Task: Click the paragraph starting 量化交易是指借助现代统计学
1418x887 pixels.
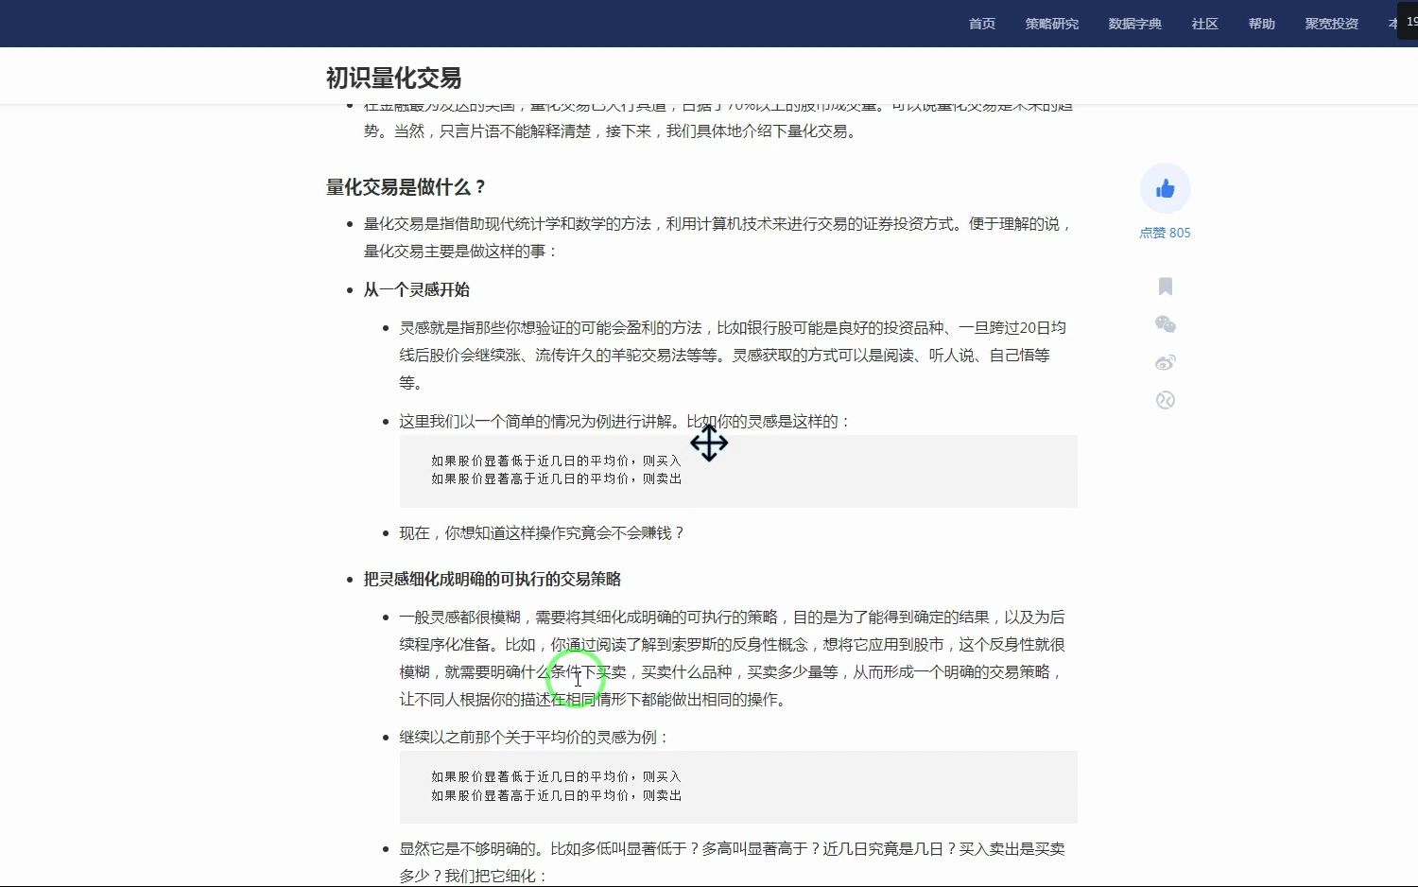Action: click(719, 237)
